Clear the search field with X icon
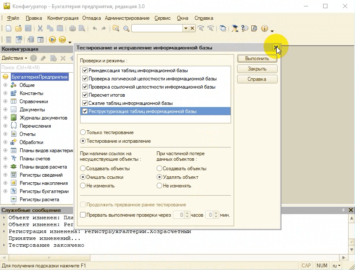This screenshot has height=270, width=355. [x=192, y=28]
